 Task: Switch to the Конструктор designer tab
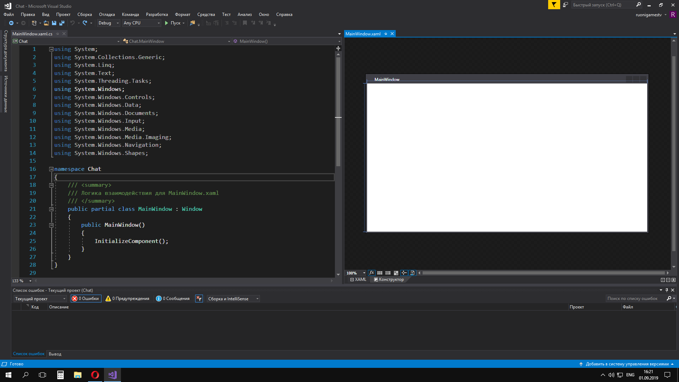(389, 279)
